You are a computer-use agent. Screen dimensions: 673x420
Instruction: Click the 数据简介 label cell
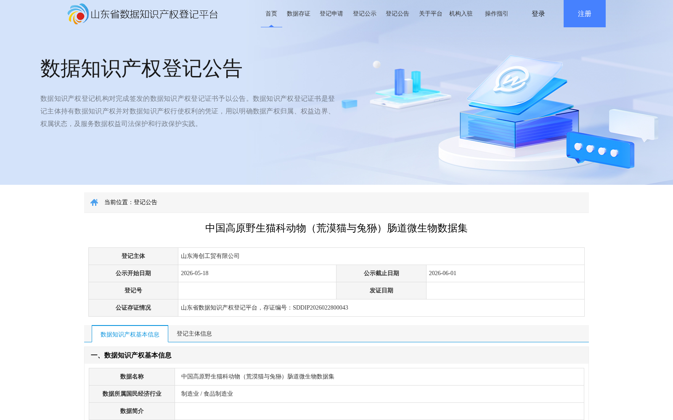[x=132, y=411]
